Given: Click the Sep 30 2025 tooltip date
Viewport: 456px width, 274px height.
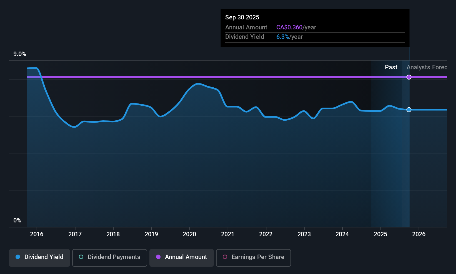Looking at the screenshot, I should 242,17.
